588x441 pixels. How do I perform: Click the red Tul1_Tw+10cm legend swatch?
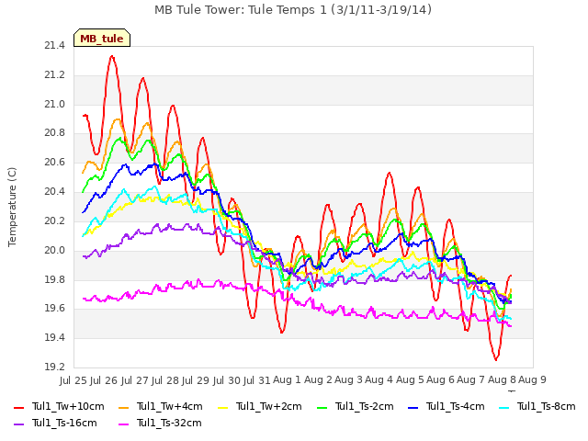click(18, 407)
